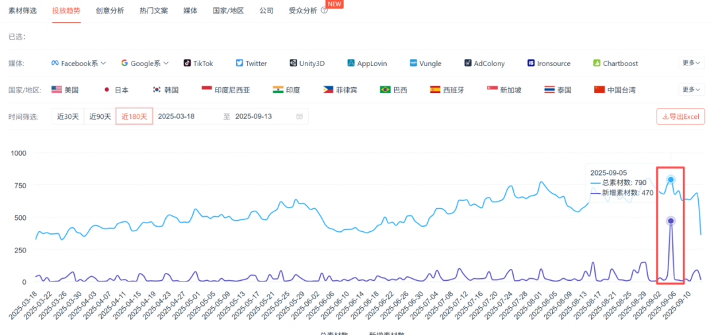Image resolution: width=714 pixels, height=335 pixels.
Task: Filter by AppLovin media
Action: (x=367, y=63)
